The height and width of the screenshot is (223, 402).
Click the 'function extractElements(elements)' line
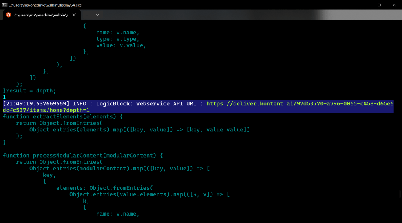[63, 117]
